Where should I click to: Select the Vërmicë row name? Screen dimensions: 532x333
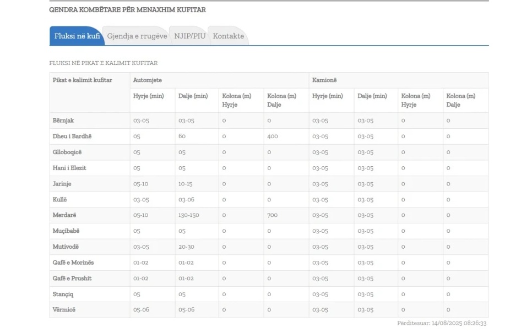pos(64,309)
